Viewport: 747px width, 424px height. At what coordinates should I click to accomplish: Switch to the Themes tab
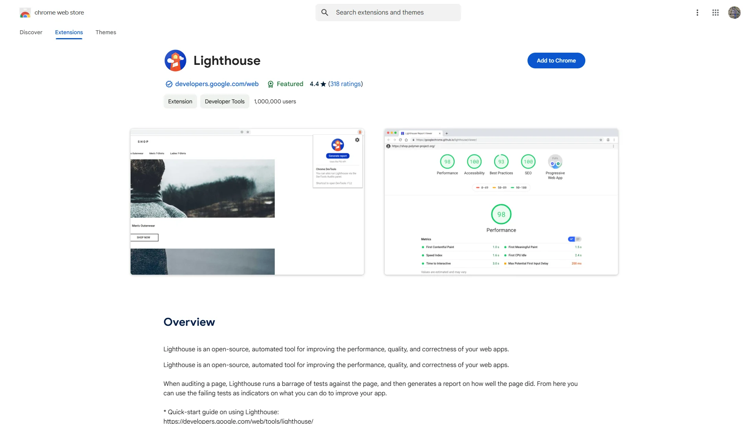[x=105, y=32]
